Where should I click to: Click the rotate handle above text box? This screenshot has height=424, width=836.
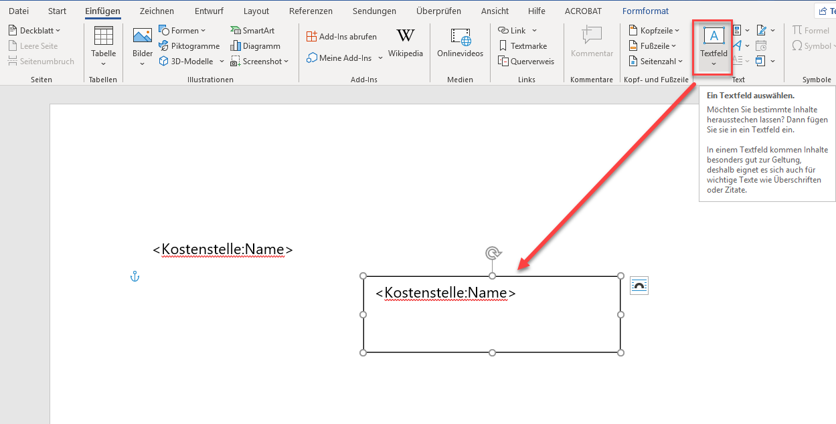(493, 253)
